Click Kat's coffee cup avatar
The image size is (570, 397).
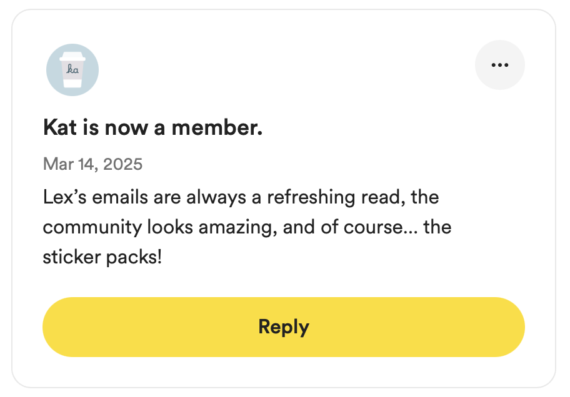coord(72,70)
